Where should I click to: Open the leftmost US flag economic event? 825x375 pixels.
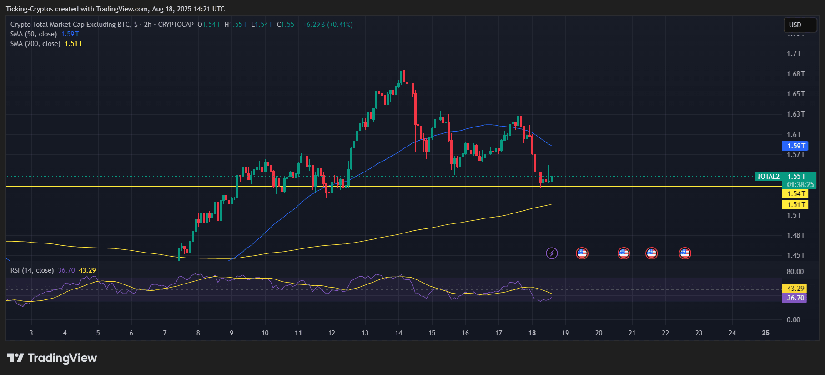[582, 253]
